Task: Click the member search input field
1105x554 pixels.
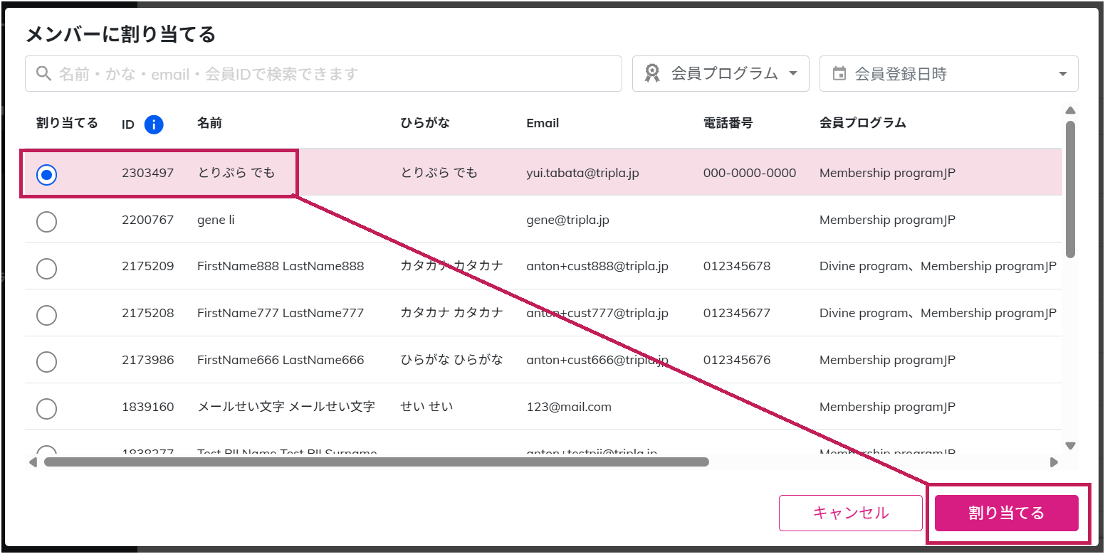Action: pos(335,73)
